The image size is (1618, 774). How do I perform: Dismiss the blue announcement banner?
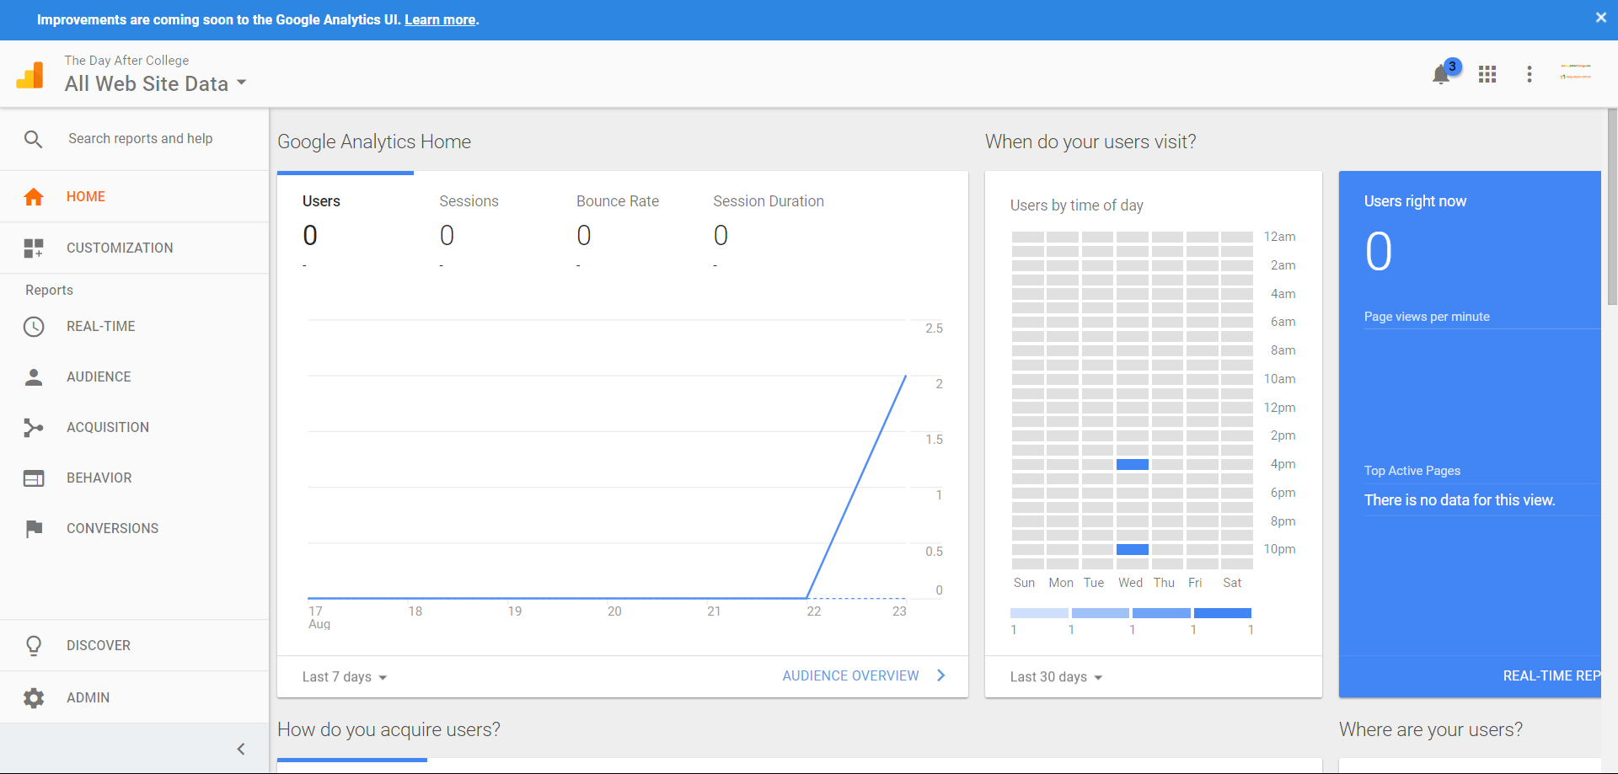pos(1600,18)
